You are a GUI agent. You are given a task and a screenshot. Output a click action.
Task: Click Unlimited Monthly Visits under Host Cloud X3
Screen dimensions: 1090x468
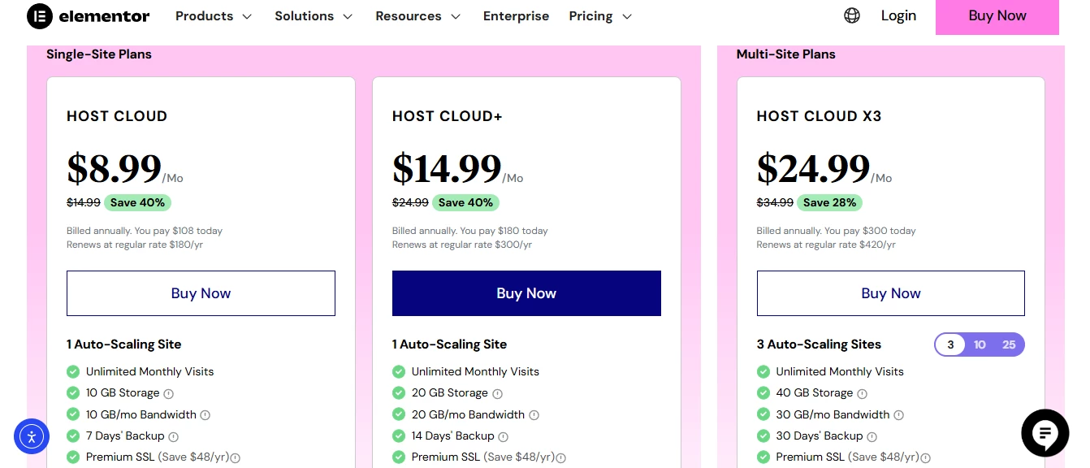click(x=840, y=371)
